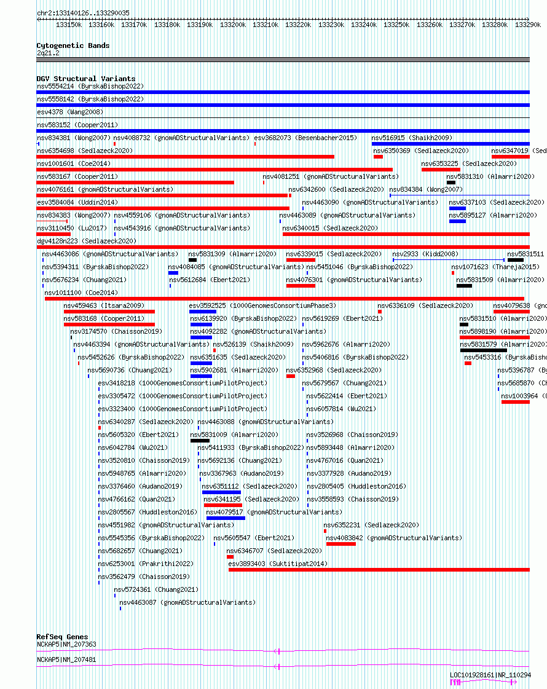Open nsv4092282 (gnomADStructuralVariants) variant

point(259,331)
